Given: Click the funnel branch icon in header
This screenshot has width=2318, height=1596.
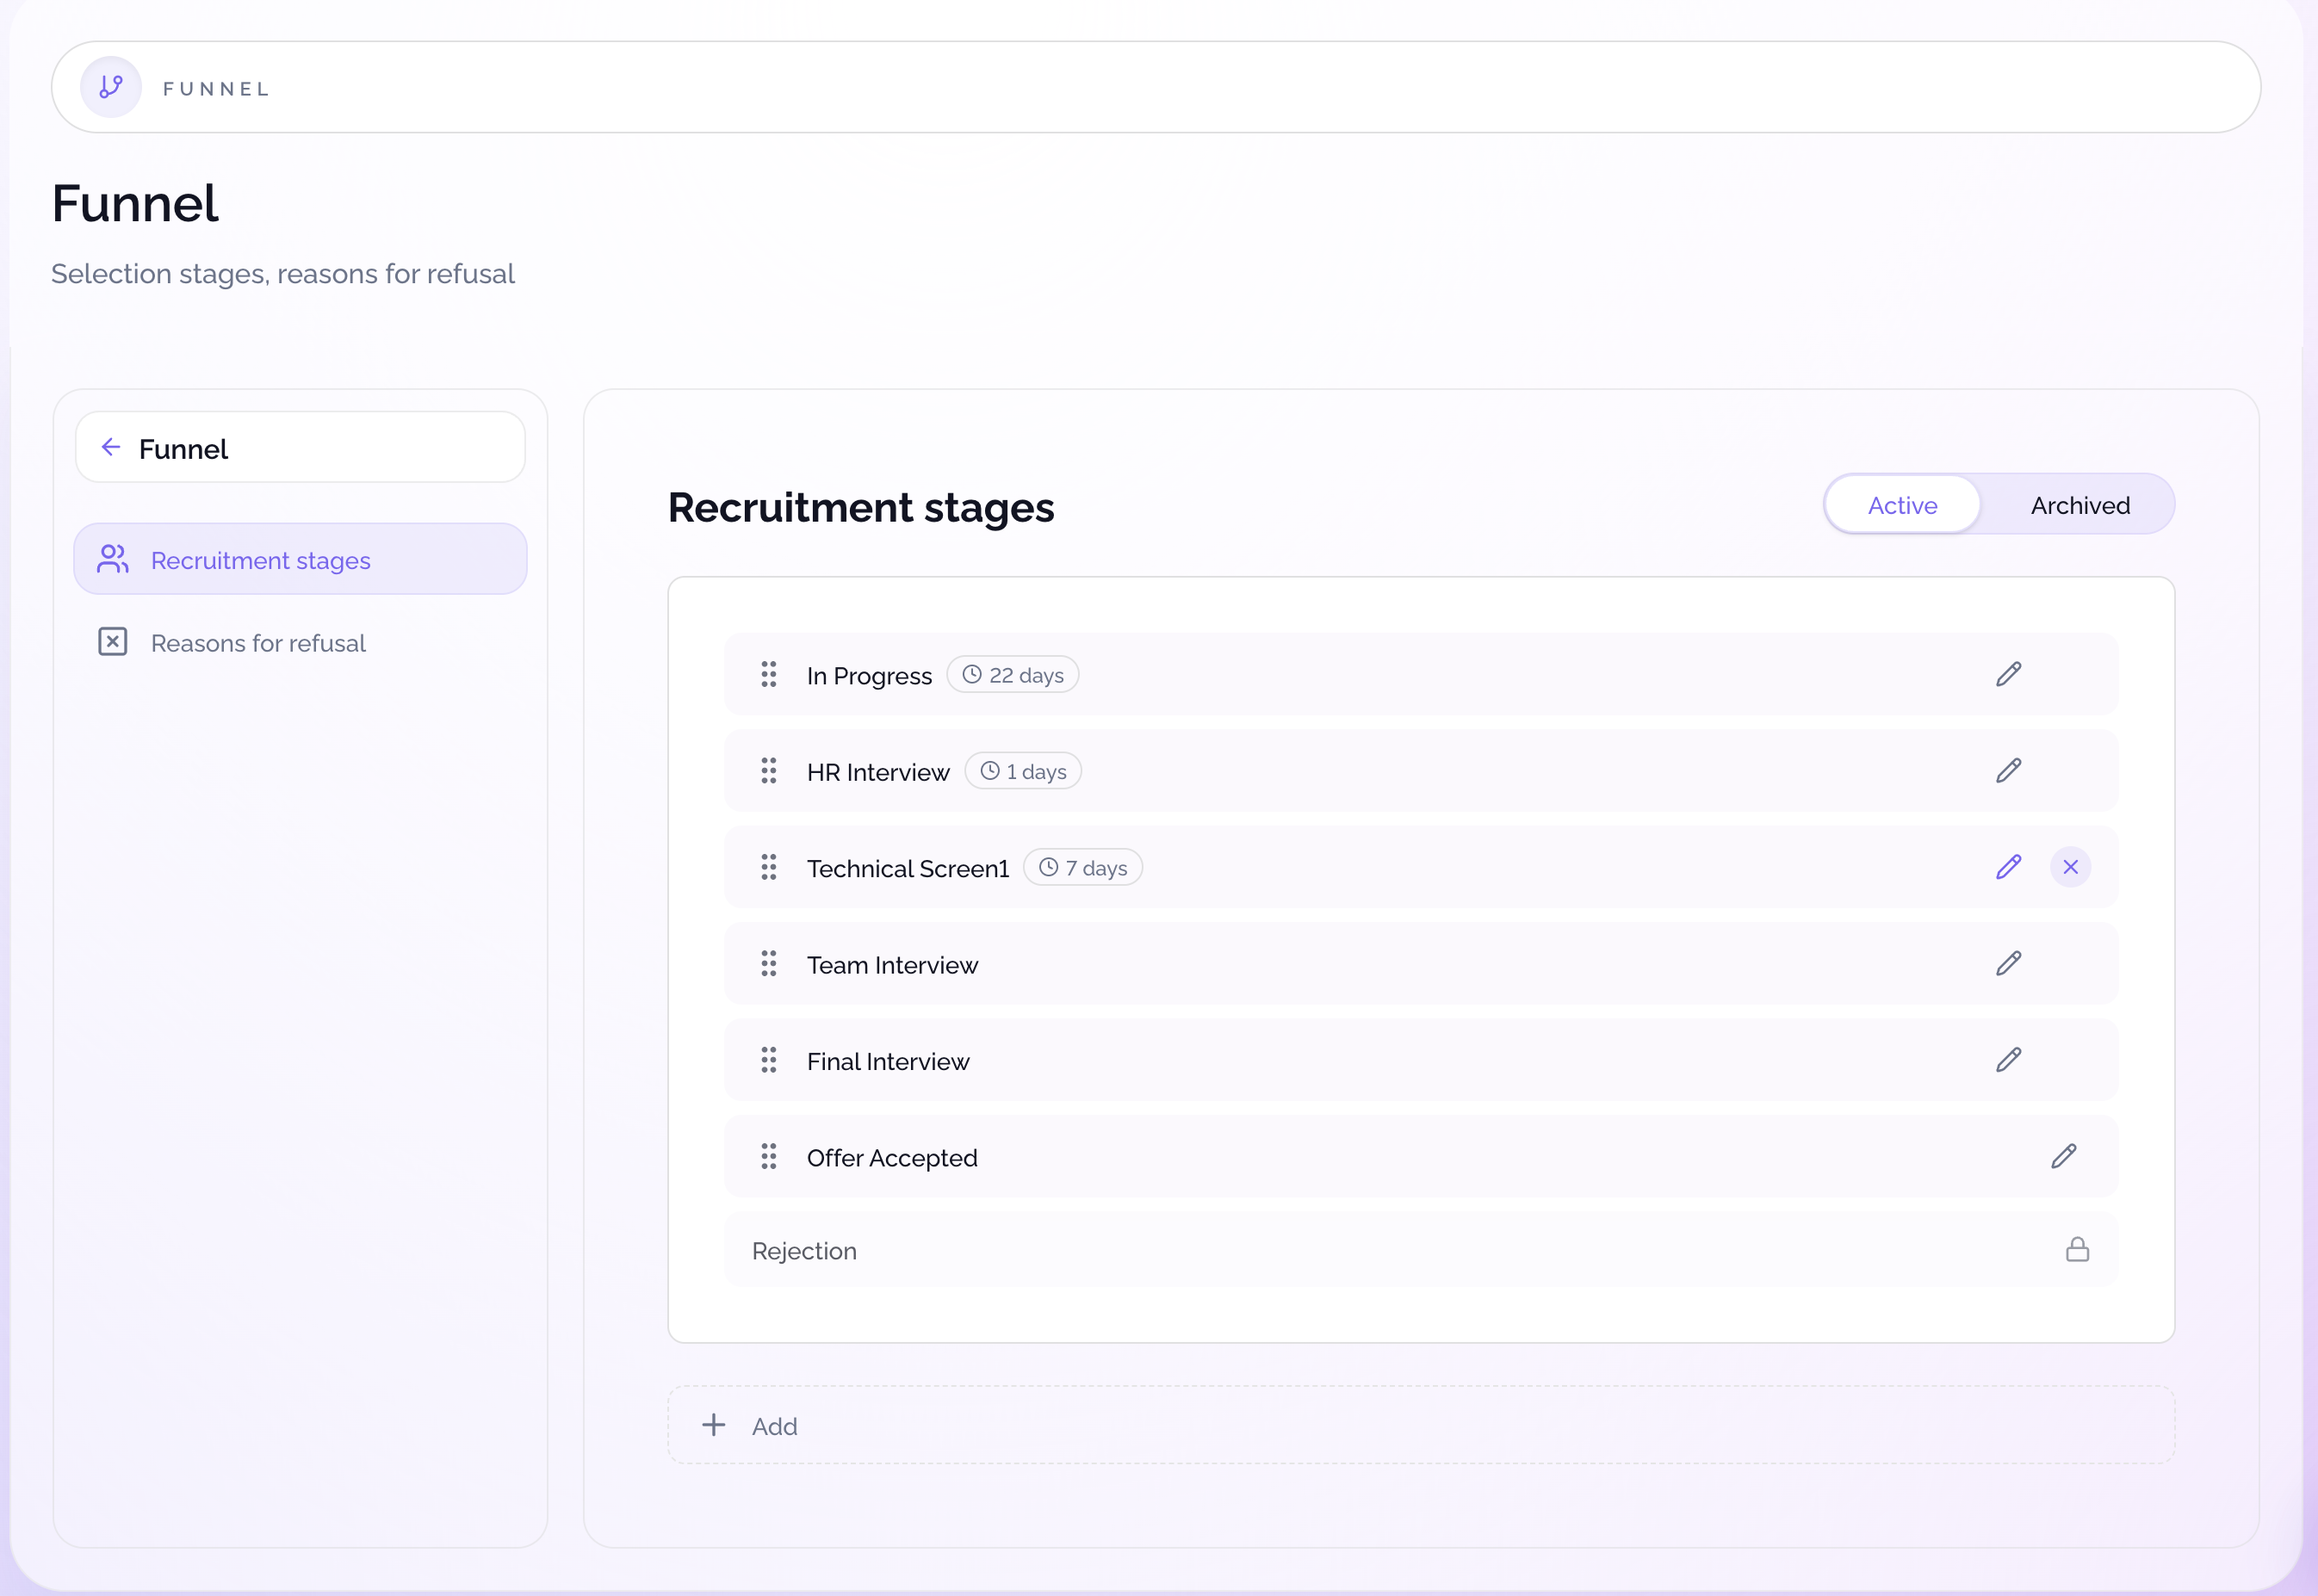Looking at the screenshot, I should (x=111, y=88).
